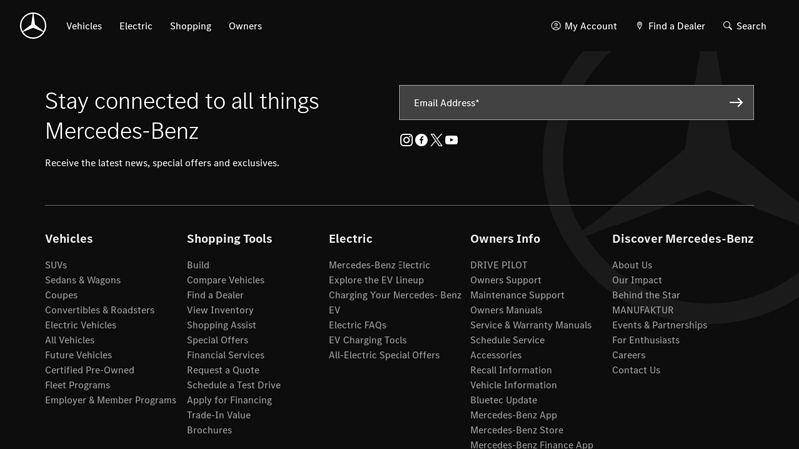This screenshot has height=449, width=799.
Task: Open the About Us link
Action: 632,265
